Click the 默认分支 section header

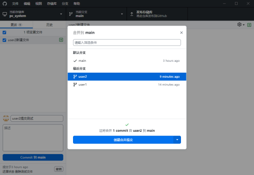pos(79,53)
